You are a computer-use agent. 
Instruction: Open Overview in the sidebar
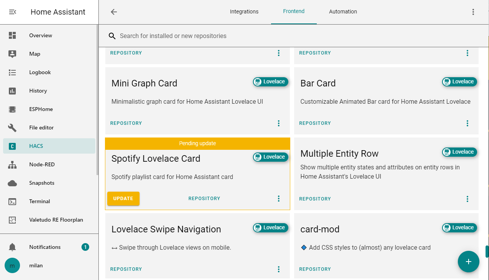49,35
